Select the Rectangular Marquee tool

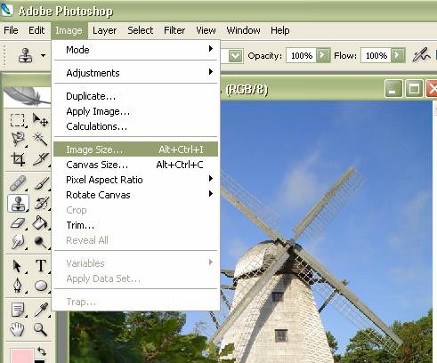(18, 120)
